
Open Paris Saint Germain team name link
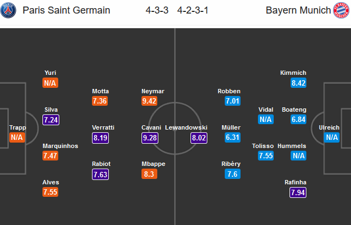click(66, 10)
